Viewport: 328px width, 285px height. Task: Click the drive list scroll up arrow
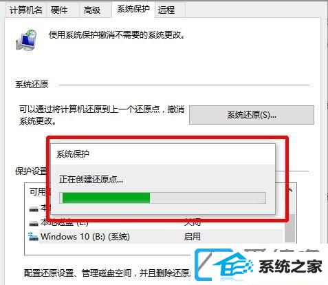pyautogui.click(x=290, y=190)
